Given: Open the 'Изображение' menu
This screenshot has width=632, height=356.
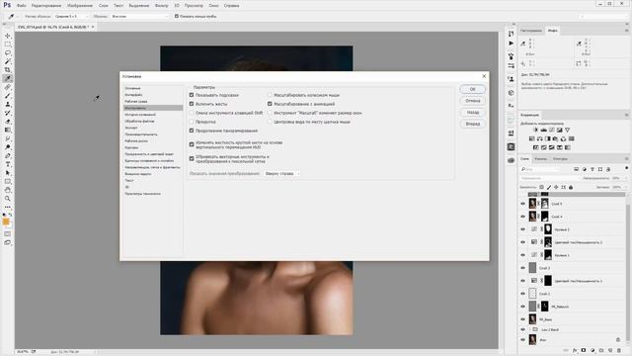Looking at the screenshot, I should [80, 6].
